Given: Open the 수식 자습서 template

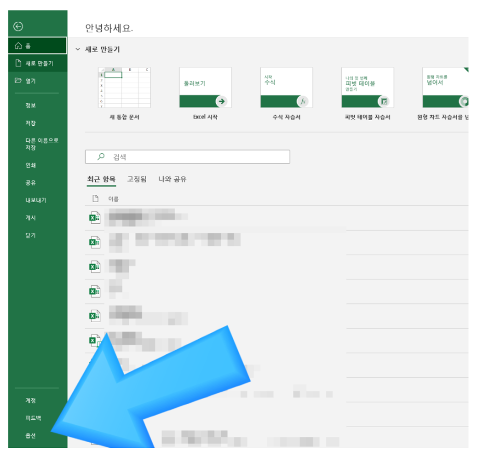Looking at the screenshot, I should click(287, 94).
